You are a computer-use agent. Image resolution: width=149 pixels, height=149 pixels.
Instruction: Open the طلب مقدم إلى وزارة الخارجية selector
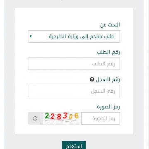(74, 36)
